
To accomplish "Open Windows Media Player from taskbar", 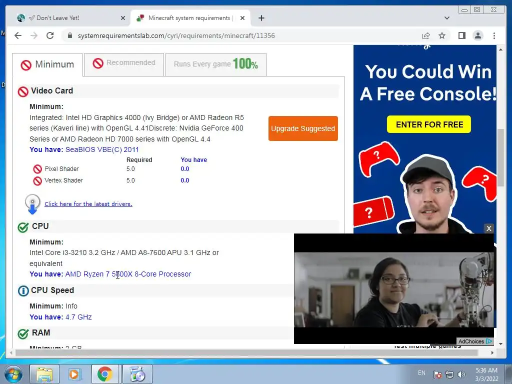I will click(x=74, y=374).
